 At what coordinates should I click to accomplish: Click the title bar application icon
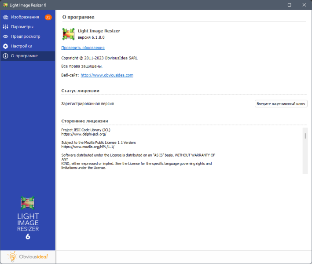(5, 5)
